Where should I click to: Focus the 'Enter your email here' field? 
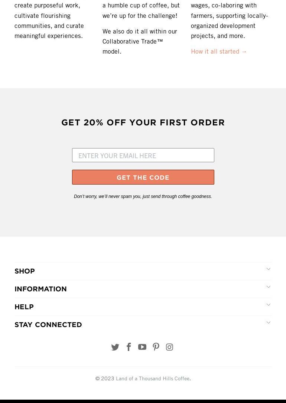tap(143, 155)
